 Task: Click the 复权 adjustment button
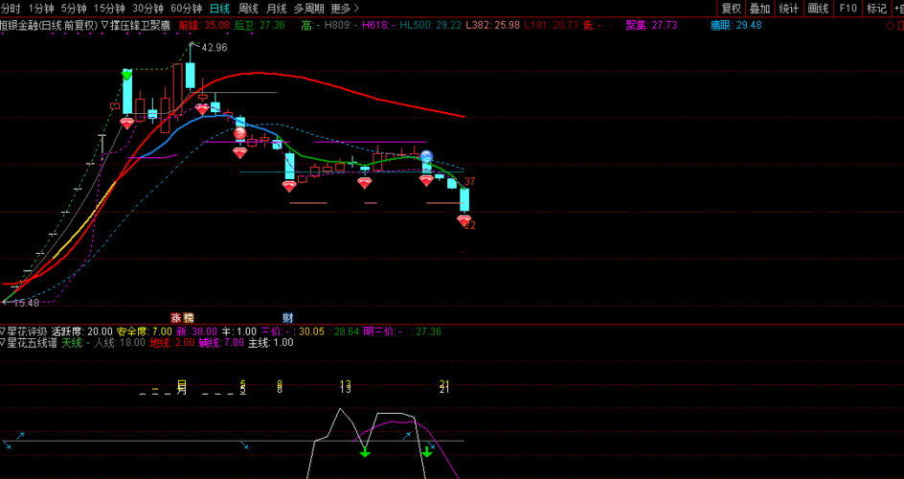(x=731, y=9)
